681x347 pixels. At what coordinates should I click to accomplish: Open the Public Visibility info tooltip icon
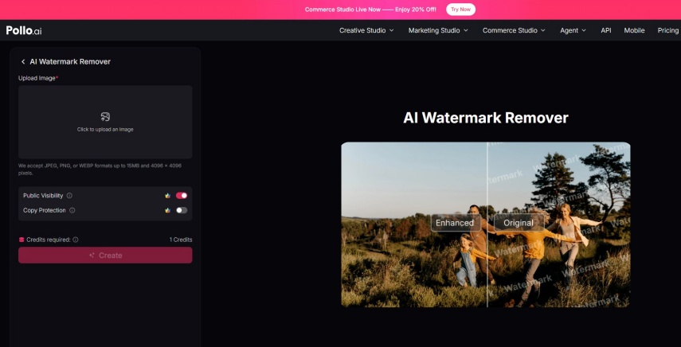pos(69,196)
